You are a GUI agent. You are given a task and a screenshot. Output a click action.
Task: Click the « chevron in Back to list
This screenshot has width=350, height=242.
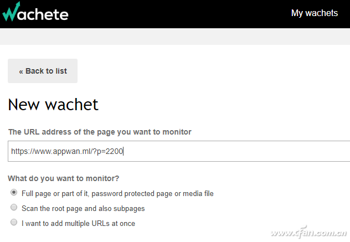(x=21, y=71)
